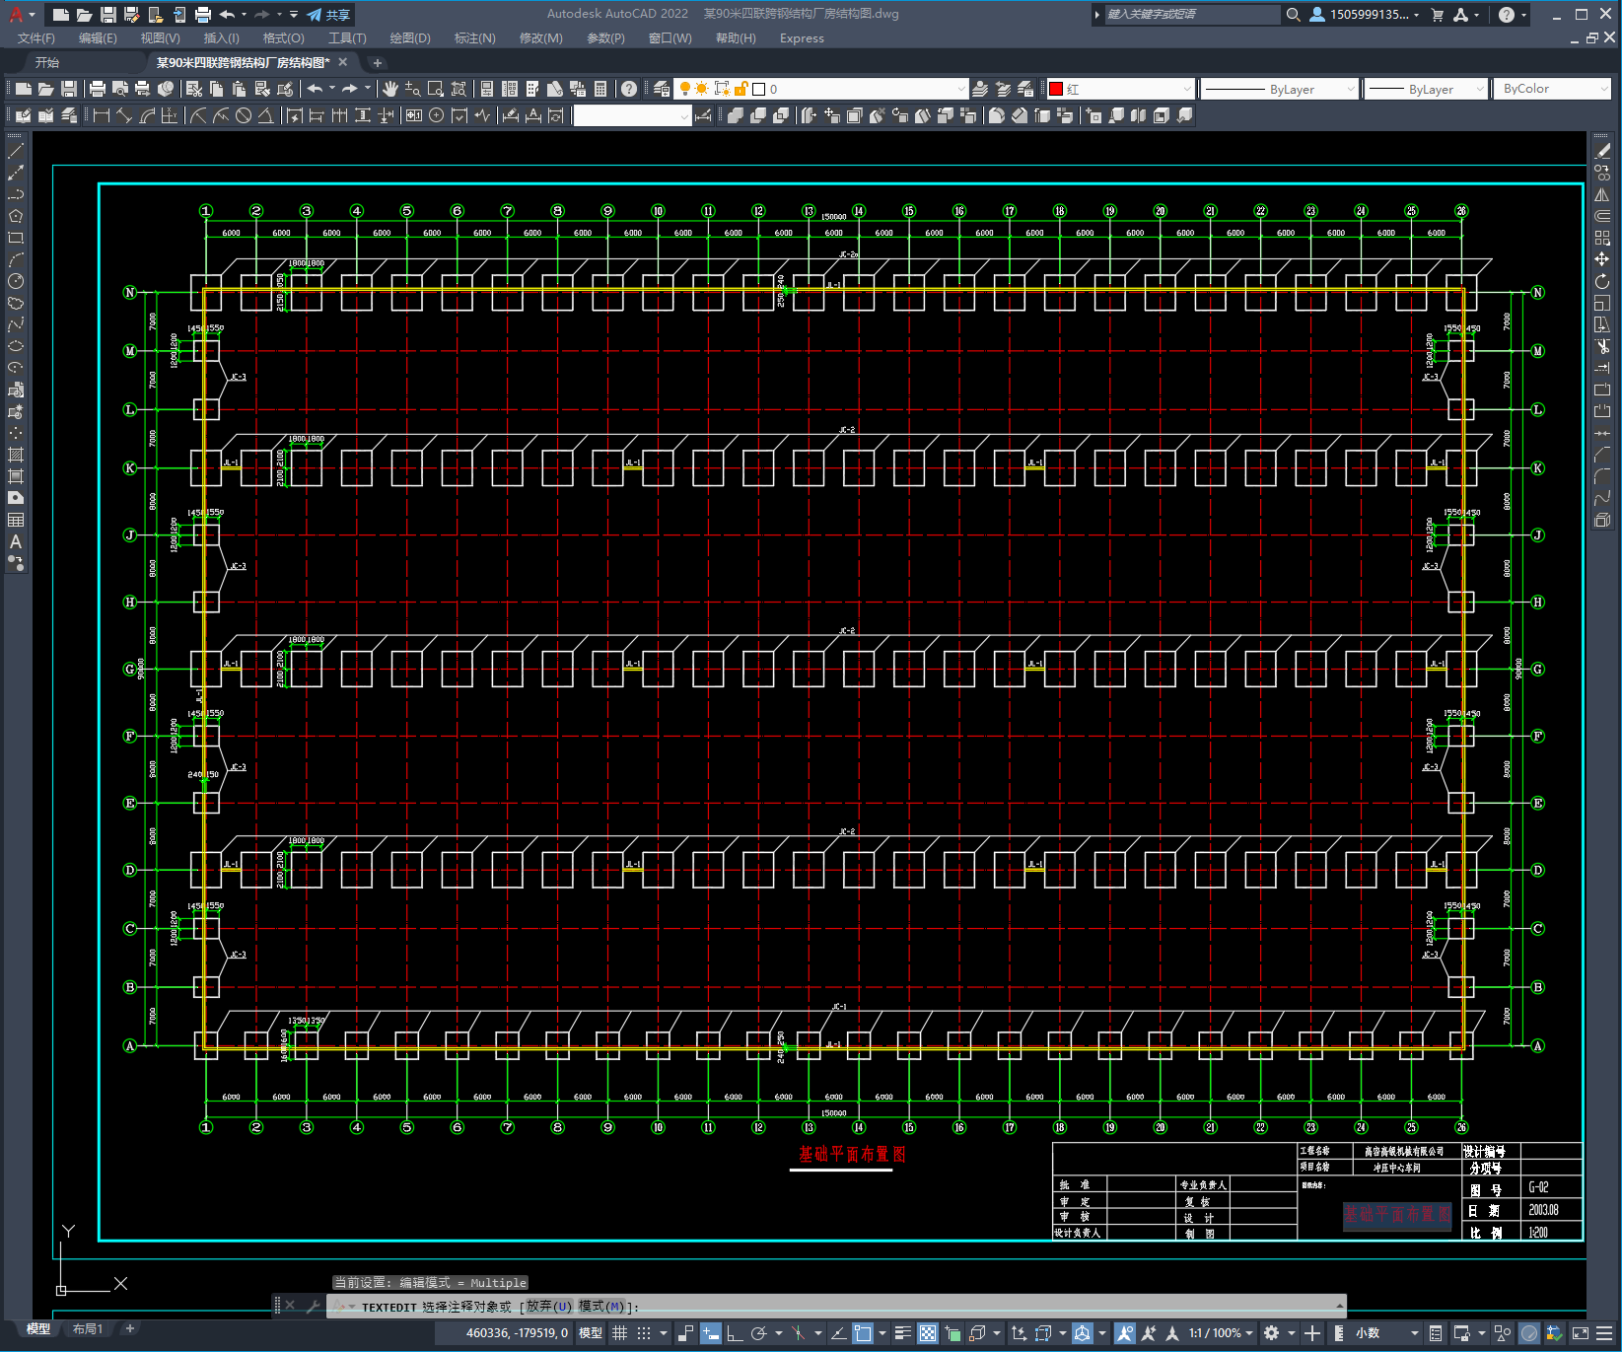Image resolution: width=1622 pixels, height=1352 pixels.
Task: Click 模式(M) option in command line
Action: click(x=601, y=1307)
